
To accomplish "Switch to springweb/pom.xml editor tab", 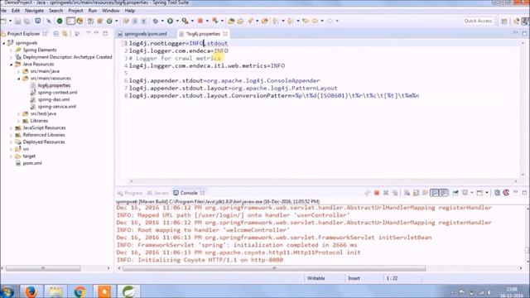I will pos(146,34).
